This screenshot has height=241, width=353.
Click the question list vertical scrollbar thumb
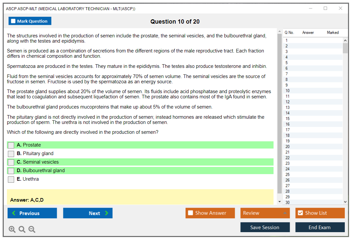point(345,48)
